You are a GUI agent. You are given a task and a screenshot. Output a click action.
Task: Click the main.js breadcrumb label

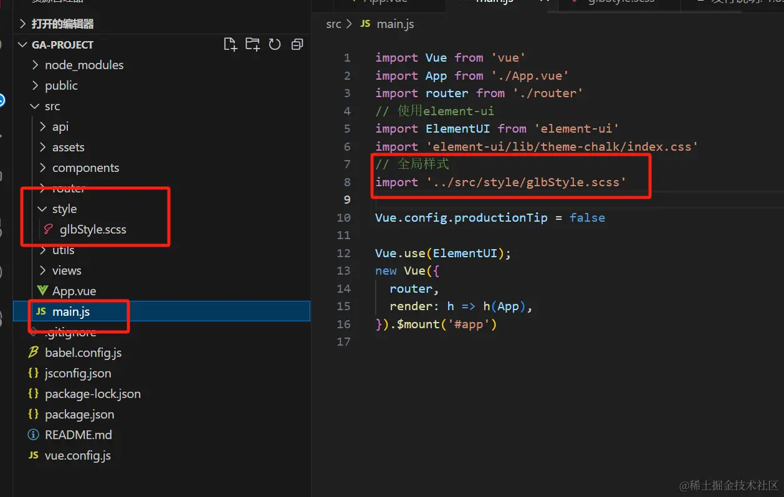tap(395, 24)
